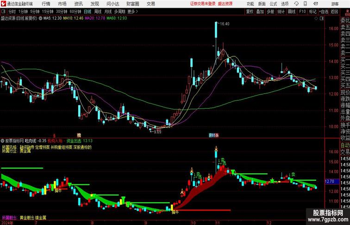Open the 财富圈 menu
This screenshot has width=350, height=225.
(x=132, y=4)
